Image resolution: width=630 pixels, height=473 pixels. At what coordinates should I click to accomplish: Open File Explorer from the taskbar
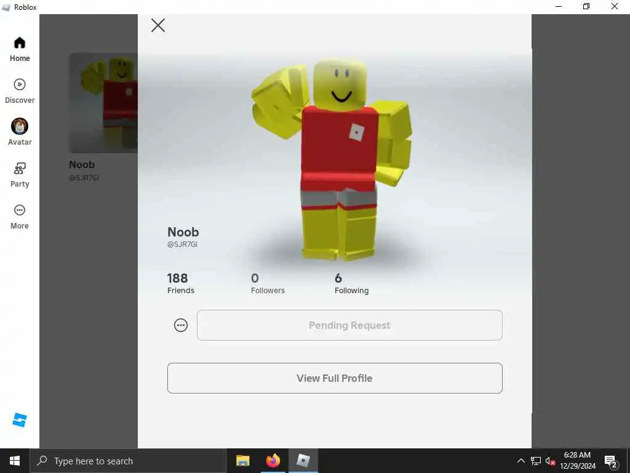tap(242, 461)
